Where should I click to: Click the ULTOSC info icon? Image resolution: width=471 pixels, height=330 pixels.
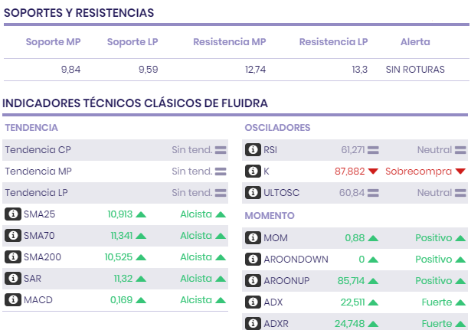(252, 193)
